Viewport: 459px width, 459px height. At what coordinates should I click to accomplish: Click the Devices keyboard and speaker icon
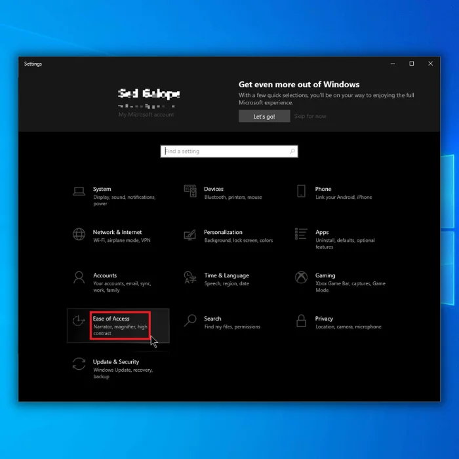coord(190,191)
